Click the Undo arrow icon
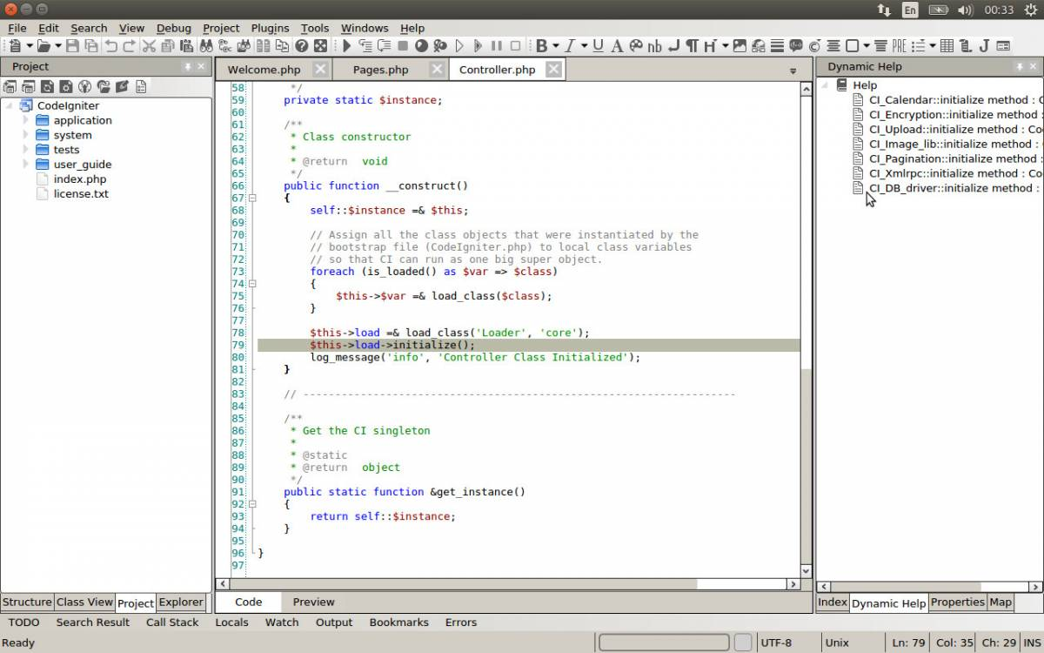This screenshot has height=653, width=1044. (110, 46)
